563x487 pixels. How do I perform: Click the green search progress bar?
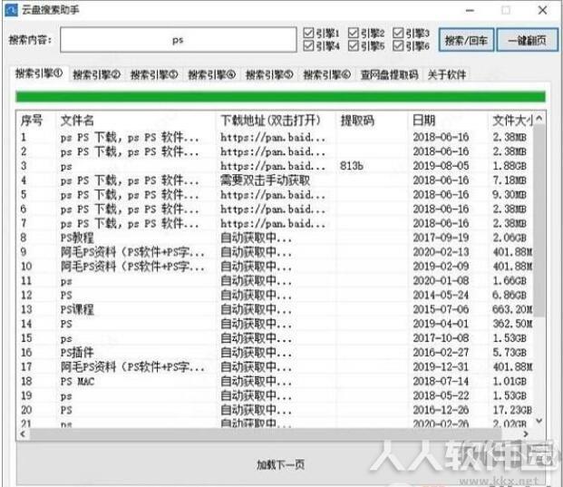tap(280, 97)
